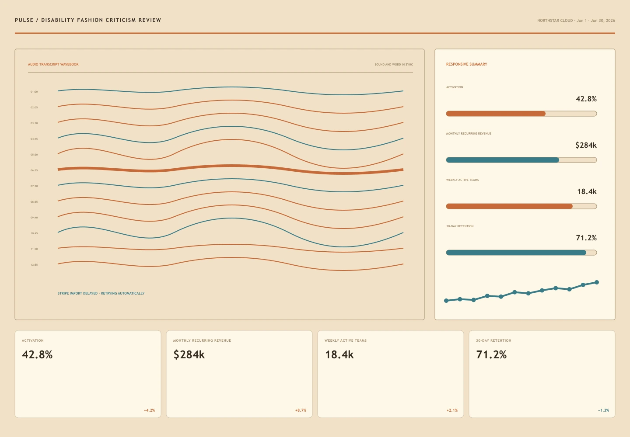Image resolution: width=630 pixels, height=437 pixels.
Task: Click the 'Pulse / Disability Fashion Criticism Review' title
Action: [88, 20]
